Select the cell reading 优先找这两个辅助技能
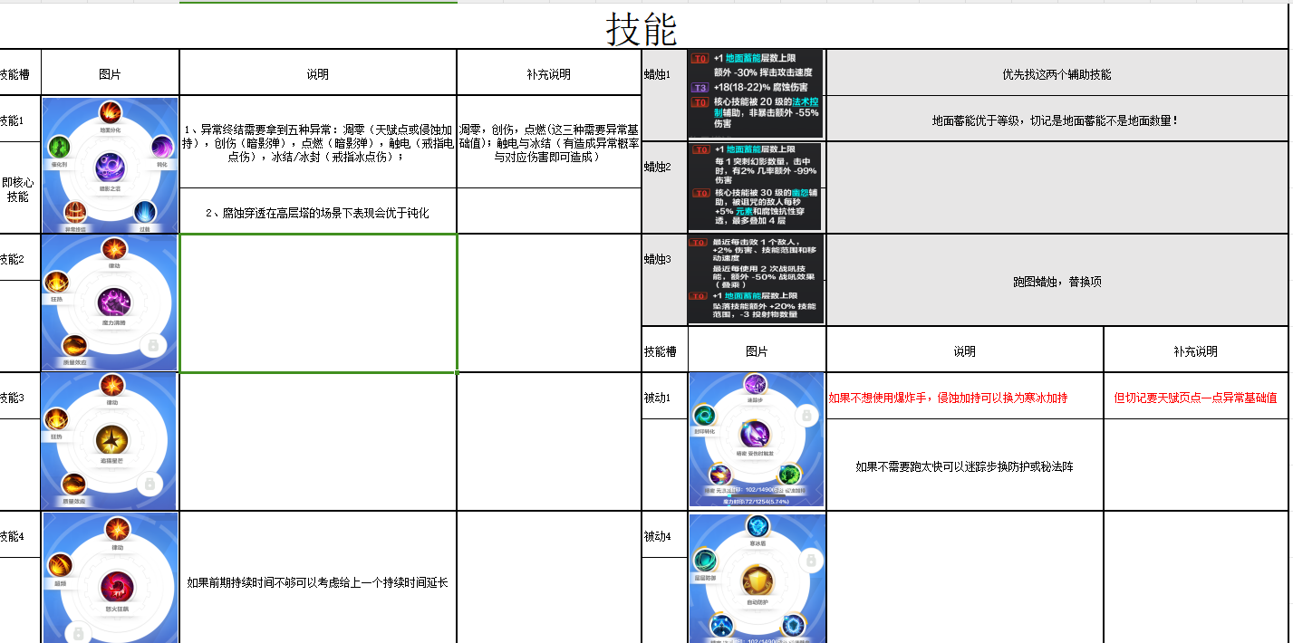Viewport: 1293px width, 643px height. [x=1056, y=74]
